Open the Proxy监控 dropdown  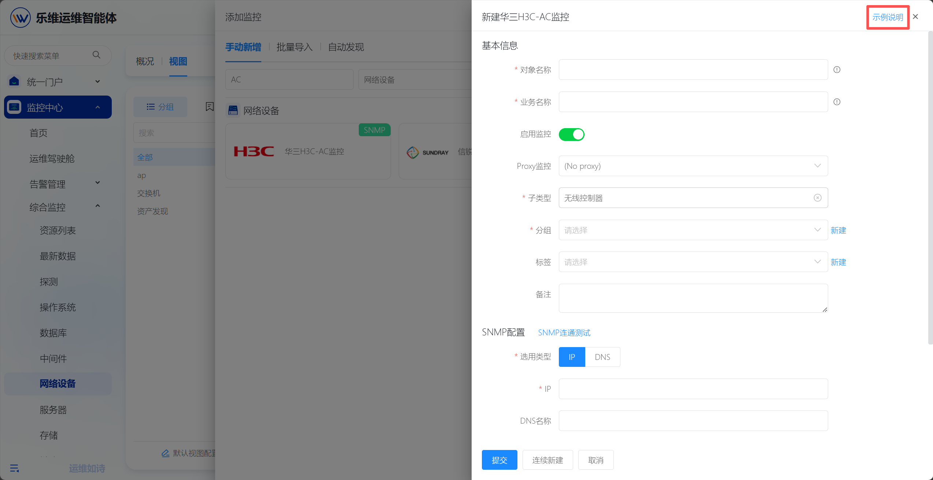coord(693,166)
